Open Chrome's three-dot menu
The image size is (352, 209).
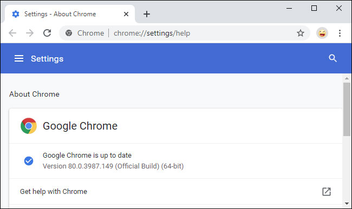pyautogui.click(x=340, y=33)
